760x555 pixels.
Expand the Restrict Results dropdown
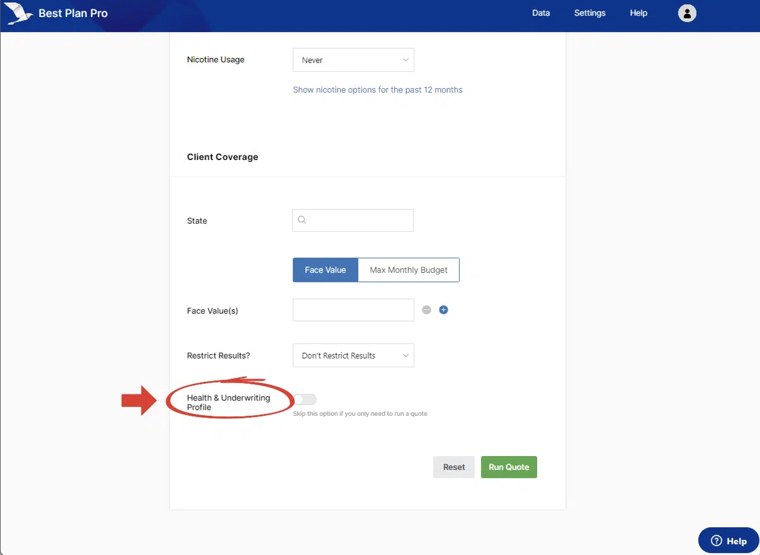pyautogui.click(x=353, y=355)
